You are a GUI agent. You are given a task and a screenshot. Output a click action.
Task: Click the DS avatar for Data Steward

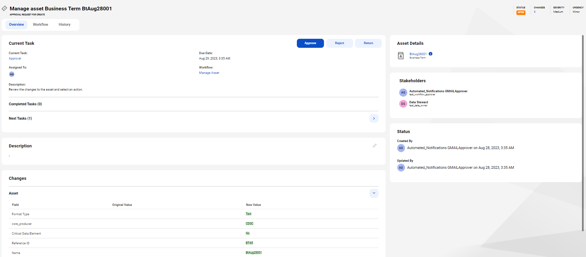403,104
